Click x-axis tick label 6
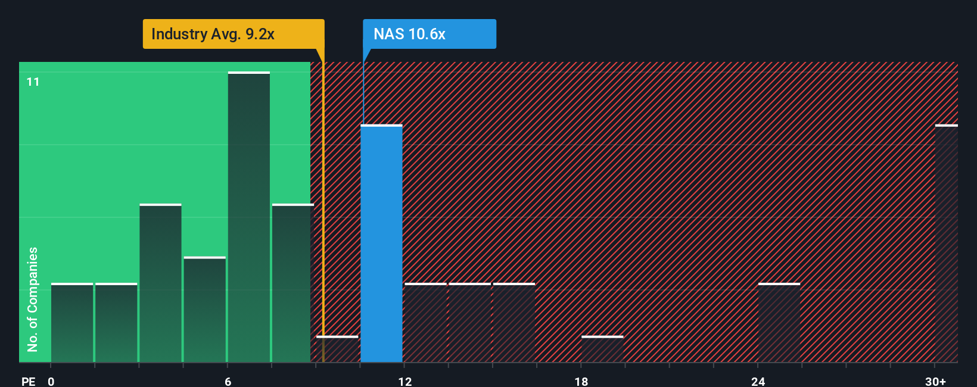977x387 pixels. [x=228, y=381]
